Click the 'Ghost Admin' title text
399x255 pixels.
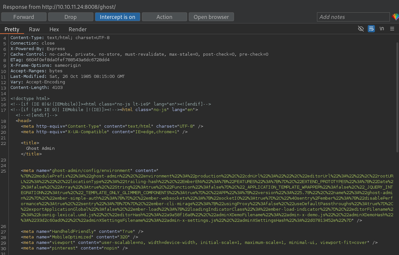coord(40,149)
